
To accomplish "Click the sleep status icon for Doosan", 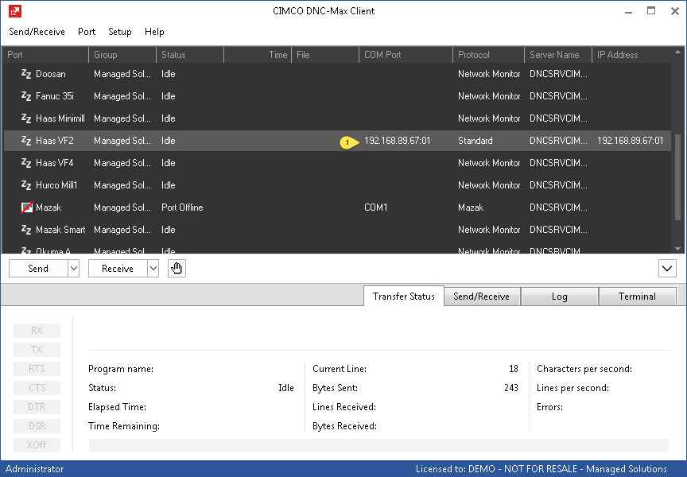I will [26, 74].
